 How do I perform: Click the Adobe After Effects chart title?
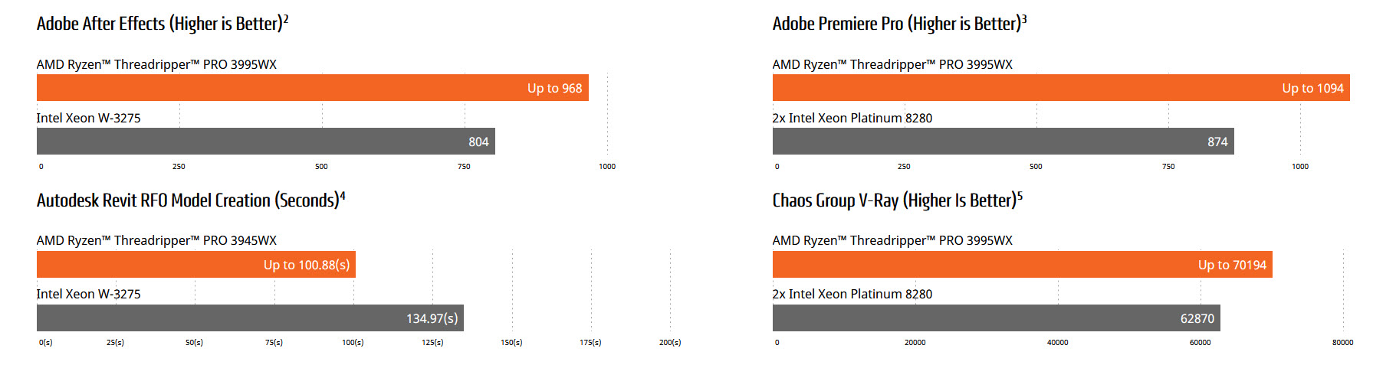click(x=163, y=24)
